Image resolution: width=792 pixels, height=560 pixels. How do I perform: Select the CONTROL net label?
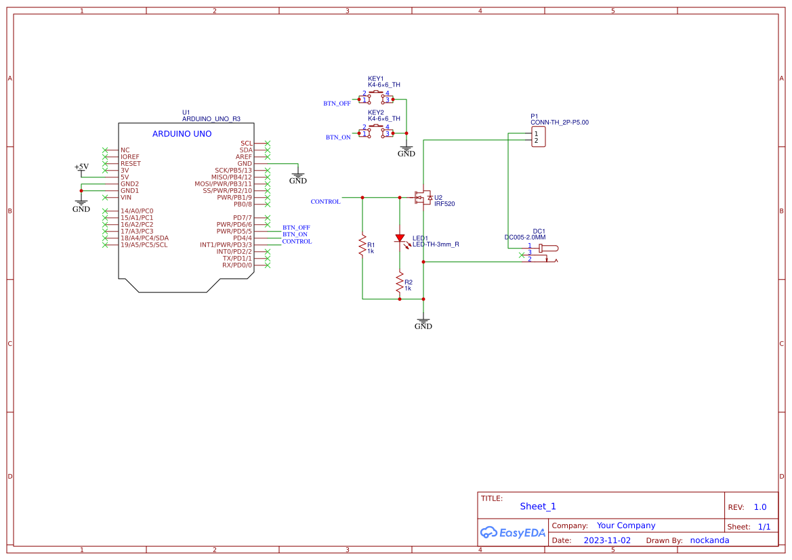coord(325,201)
